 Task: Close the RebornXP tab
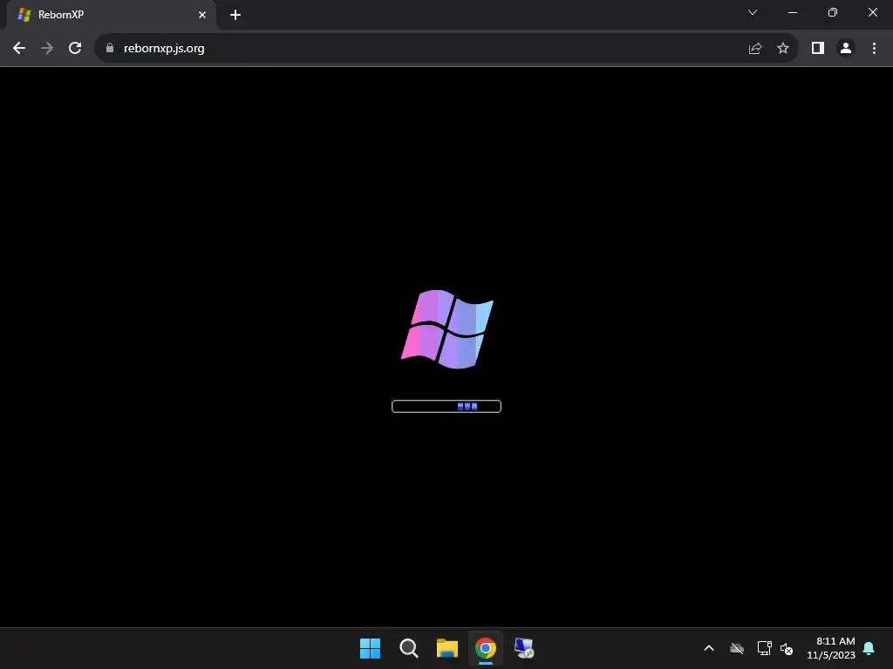(202, 15)
